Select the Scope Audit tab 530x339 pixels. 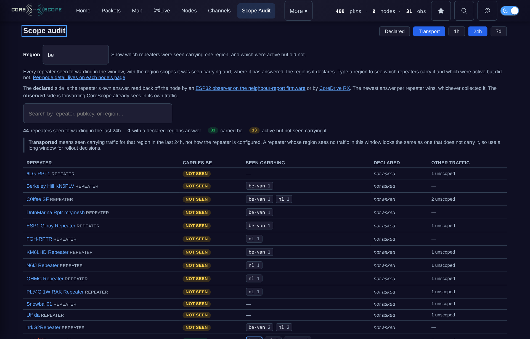[x=256, y=11]
